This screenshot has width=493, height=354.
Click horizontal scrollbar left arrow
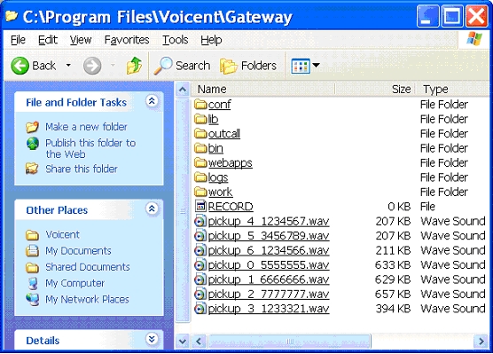(199, 341)
